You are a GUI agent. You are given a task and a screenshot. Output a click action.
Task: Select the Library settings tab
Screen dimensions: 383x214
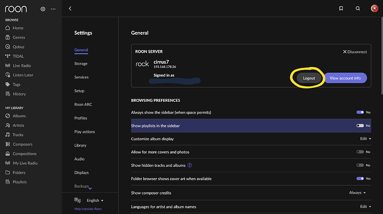click(x=80, y=145)
